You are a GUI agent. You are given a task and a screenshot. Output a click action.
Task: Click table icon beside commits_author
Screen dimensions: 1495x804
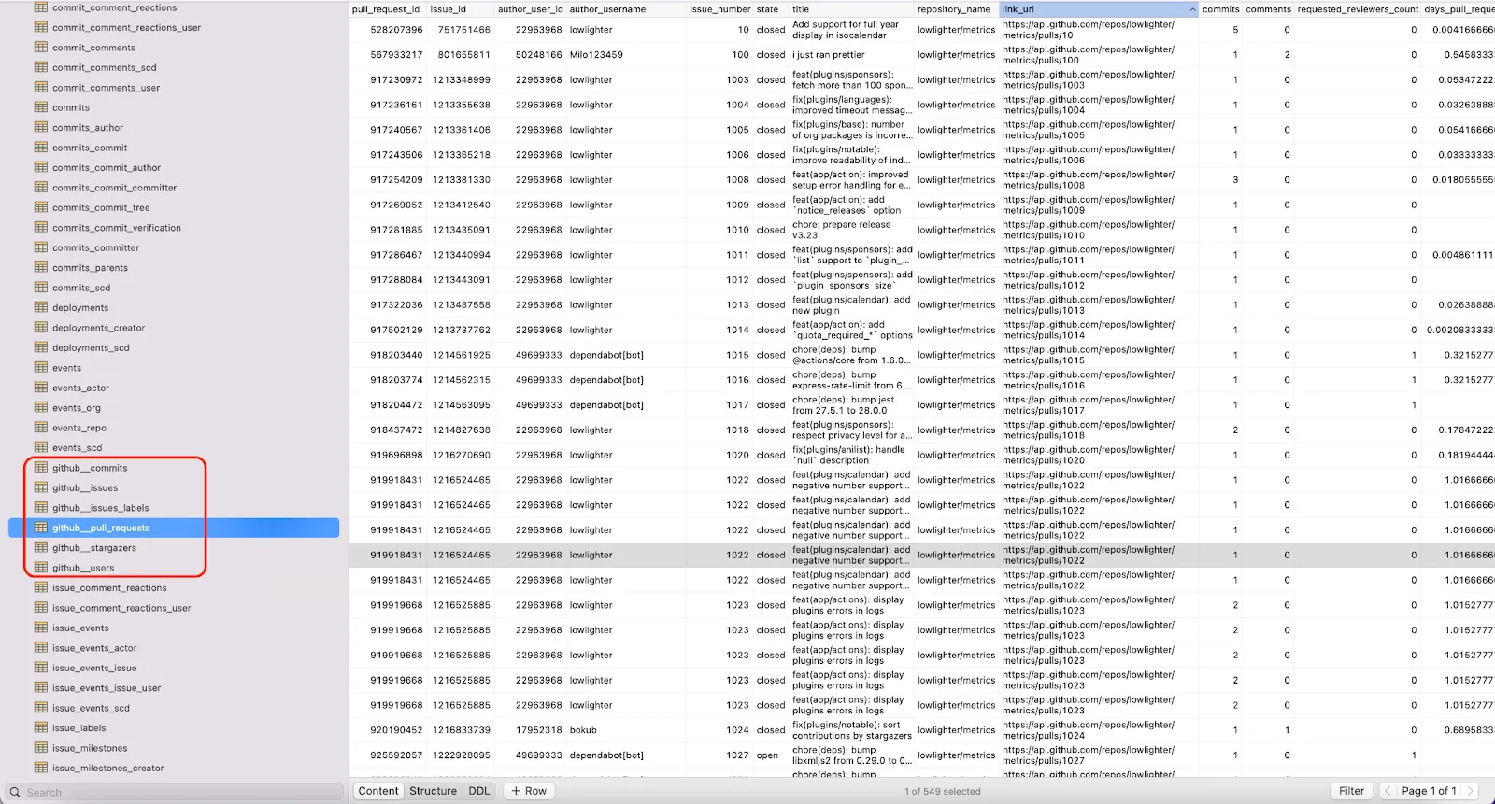(41, 127)
